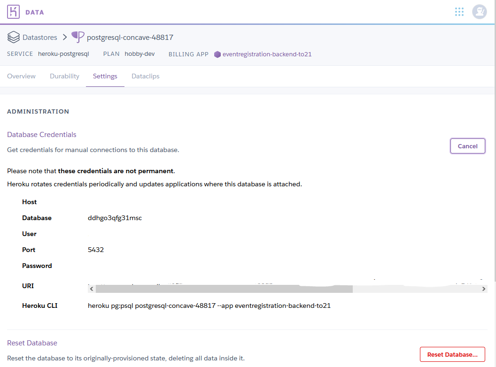Open the eventregistration-backend-to21 billing app
This screenshot has height=367, width=496.
tap(267, 54)
